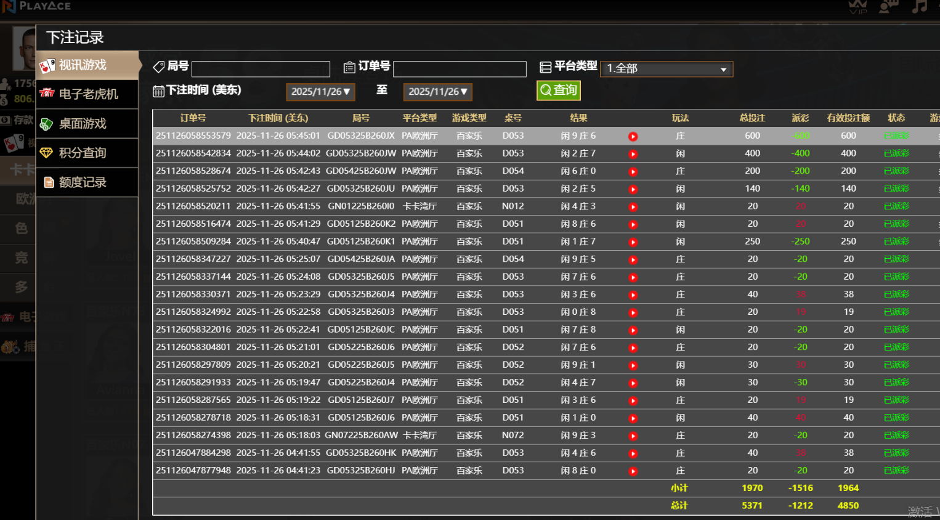
Task: Click into the 局号 input field
Action: 261,69
